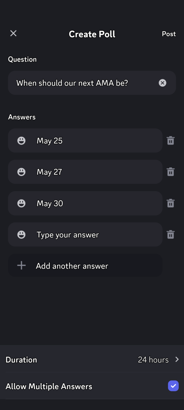The width and height of the screenshot is (184, 410).
Task: Delete the May 30 answer
Action: (x=170, y=203)
